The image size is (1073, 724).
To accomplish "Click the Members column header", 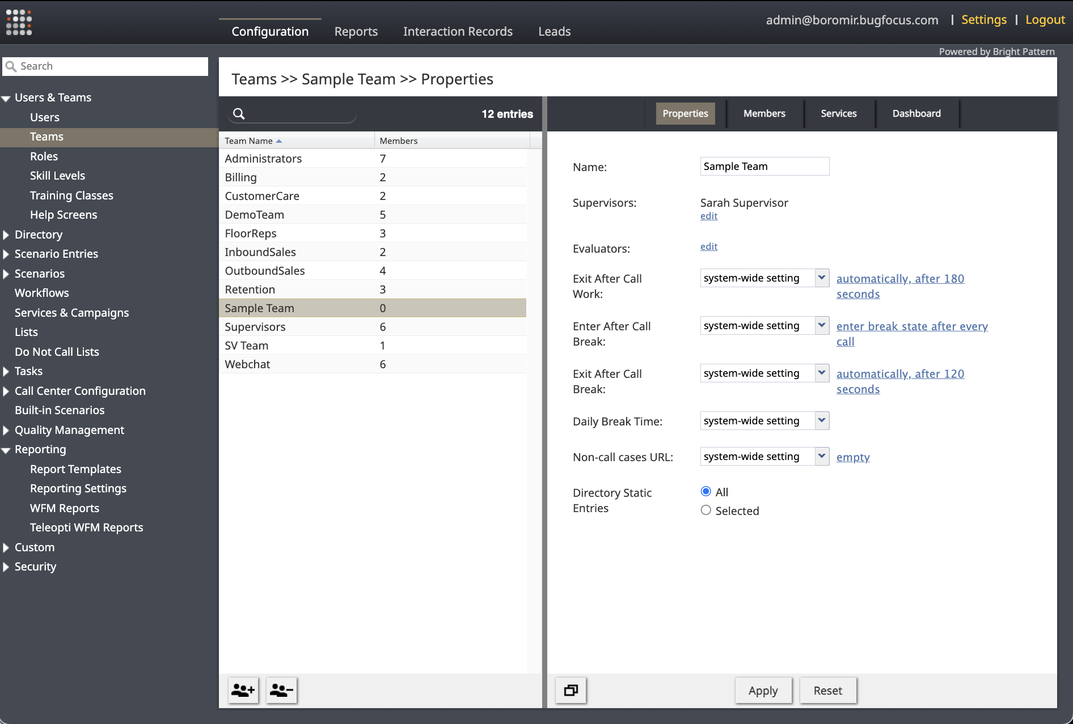I will pyautogui.click(x=452, y=140).
